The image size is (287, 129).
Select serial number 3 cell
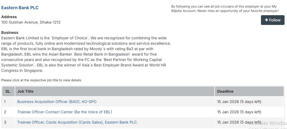[5, 122]
